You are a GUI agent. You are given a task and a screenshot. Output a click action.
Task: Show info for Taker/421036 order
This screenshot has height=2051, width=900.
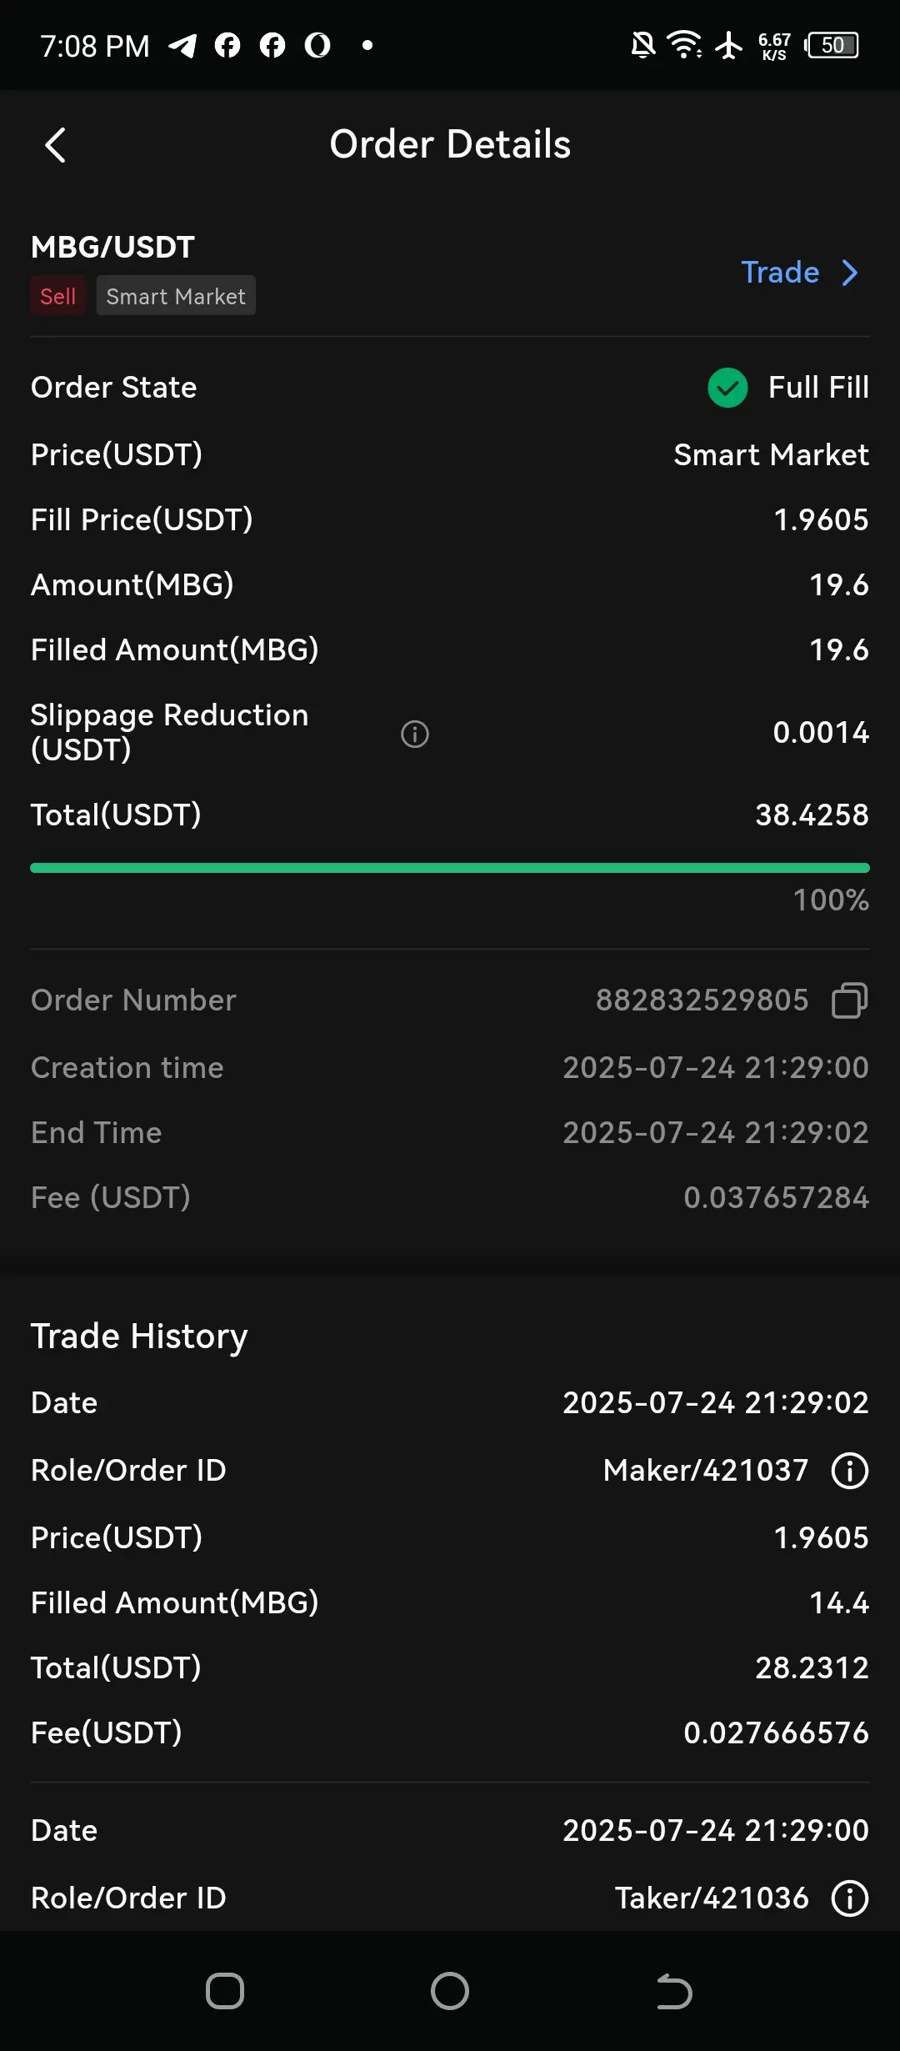coord(850,1898)
